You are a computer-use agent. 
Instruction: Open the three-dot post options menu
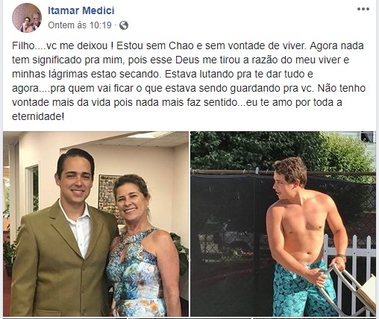pos(363,9)
